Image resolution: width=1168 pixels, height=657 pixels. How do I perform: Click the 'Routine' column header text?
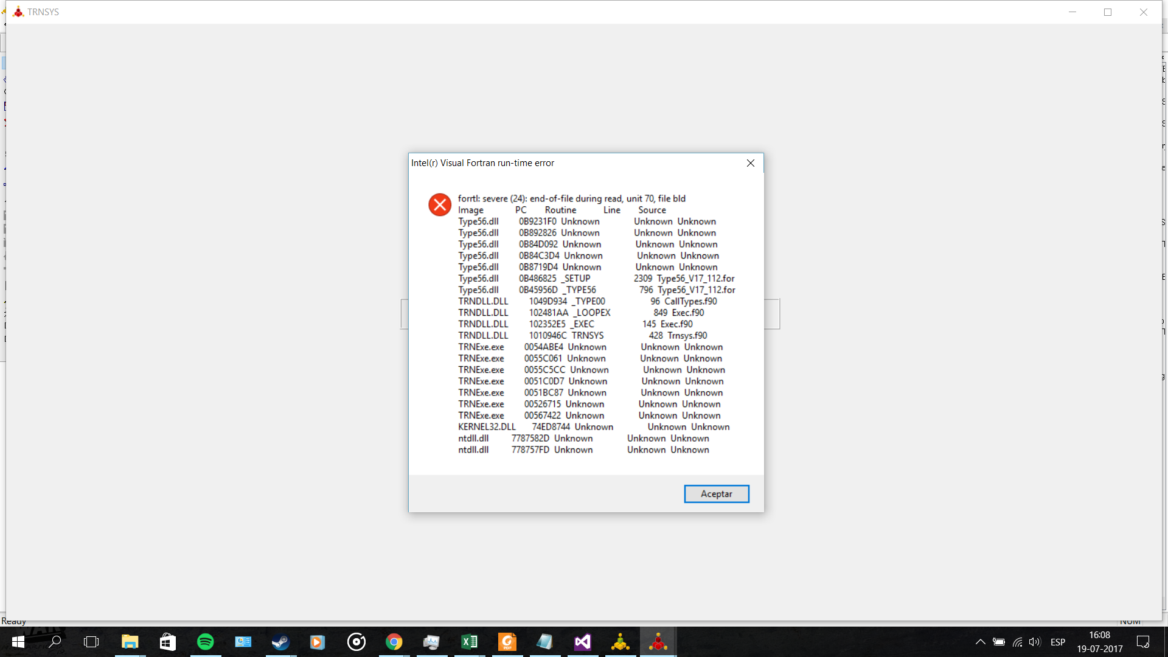point(560,210)
